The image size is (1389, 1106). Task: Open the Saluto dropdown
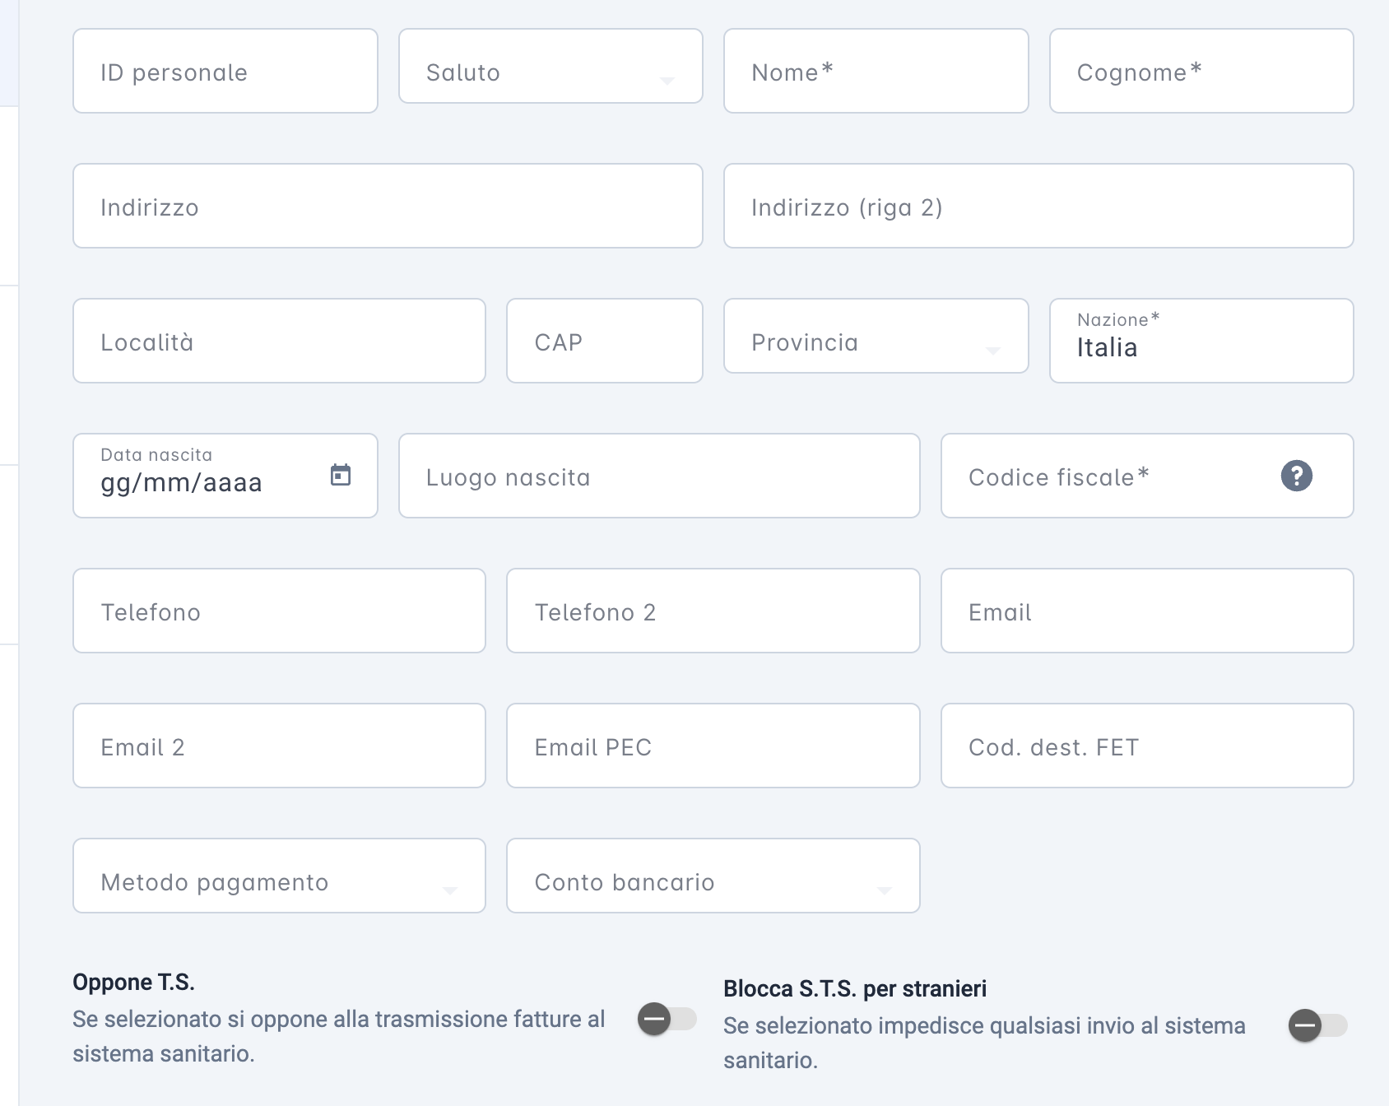pyautogui.click(x=550, y=67)
